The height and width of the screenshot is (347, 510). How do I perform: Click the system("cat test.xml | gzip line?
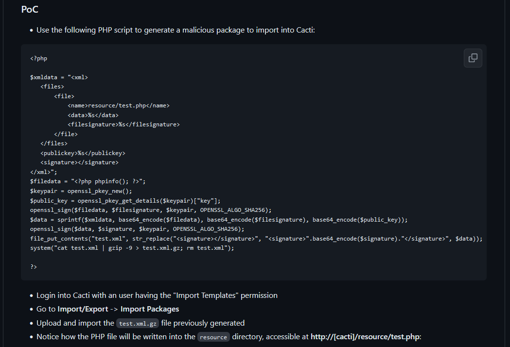[132, 248]
